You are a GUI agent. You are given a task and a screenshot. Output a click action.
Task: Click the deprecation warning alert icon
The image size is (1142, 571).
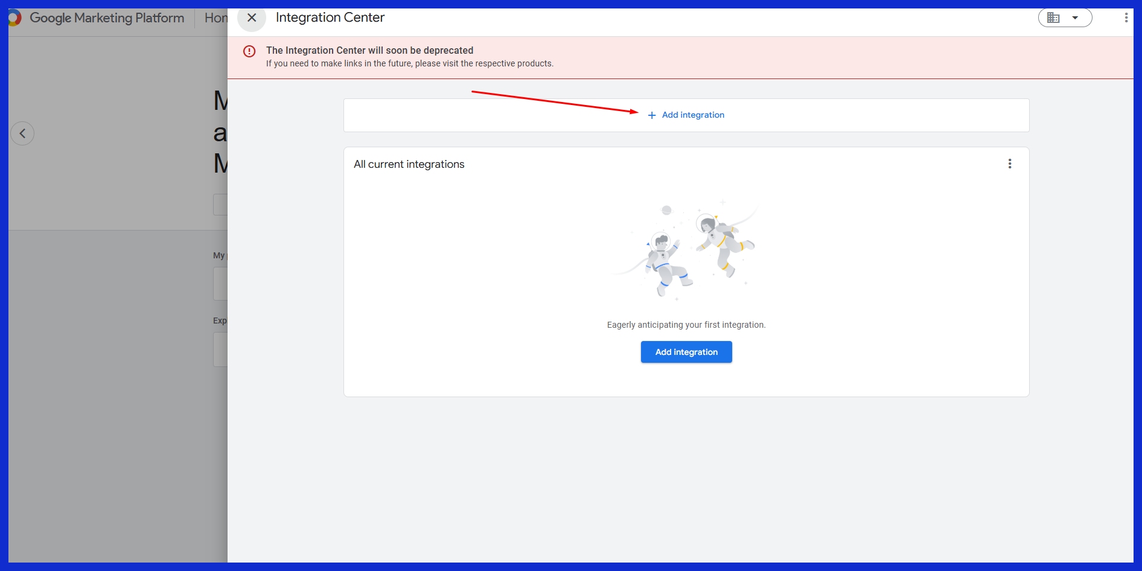point(249,51)
